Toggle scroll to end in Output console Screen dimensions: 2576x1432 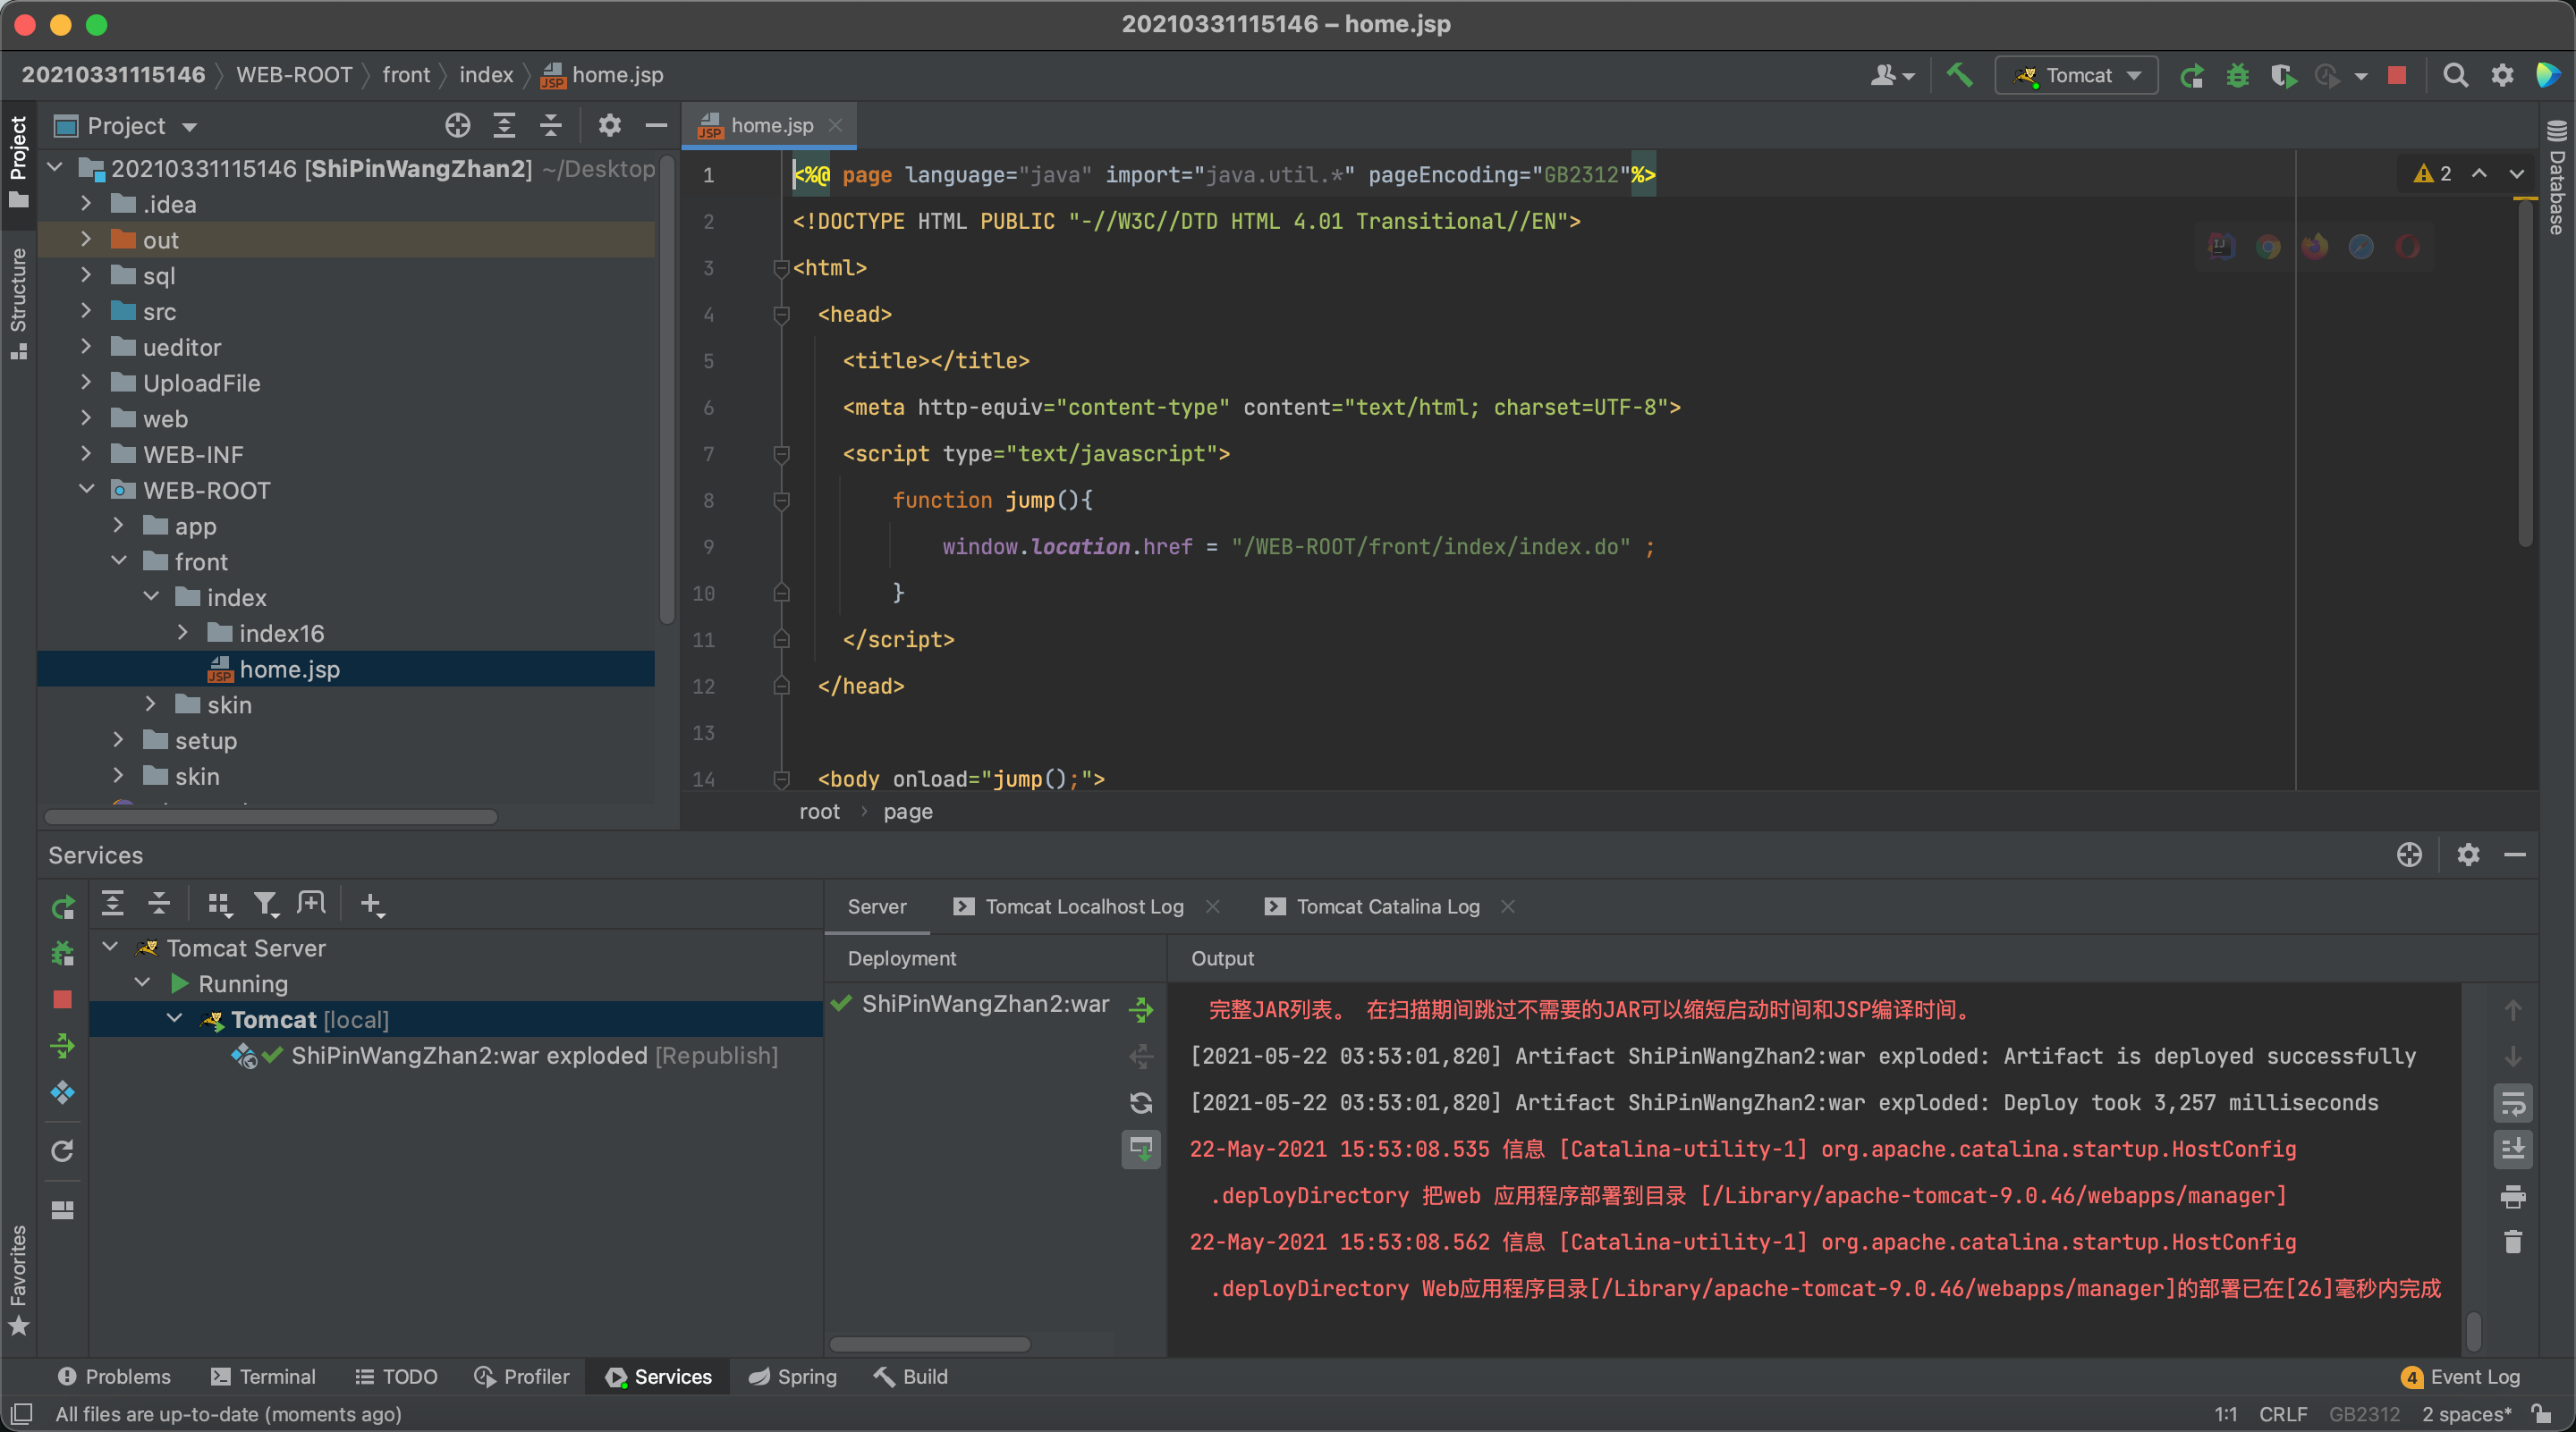pos(2513,1150)
